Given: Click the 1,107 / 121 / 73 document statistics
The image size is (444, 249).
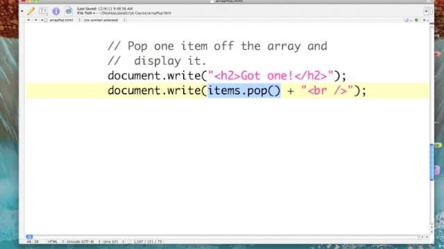Looking at the screenshot, I should 148,241.
